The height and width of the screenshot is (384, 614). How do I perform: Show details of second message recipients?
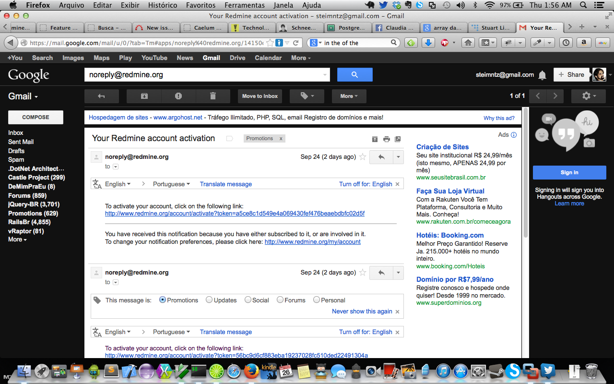tap(116, 282)
